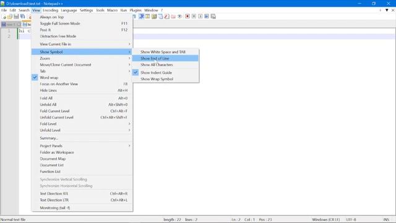Open the File menu
This screenshot has width=396, height=223.
click(x=4, y=10)
